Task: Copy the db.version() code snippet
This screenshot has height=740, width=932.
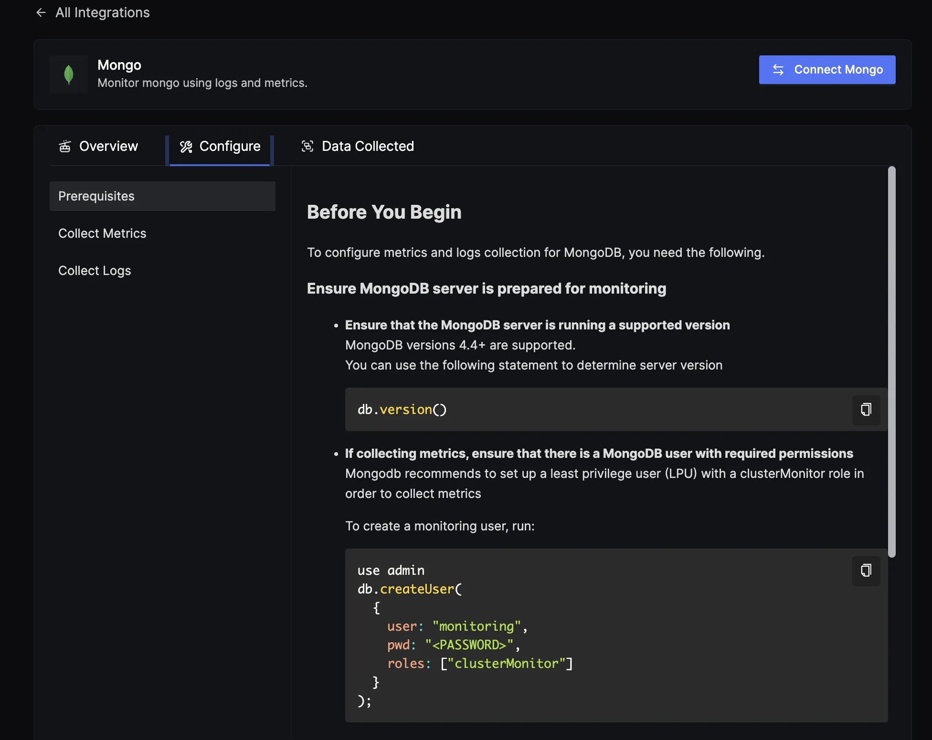Action: (866, 410)
